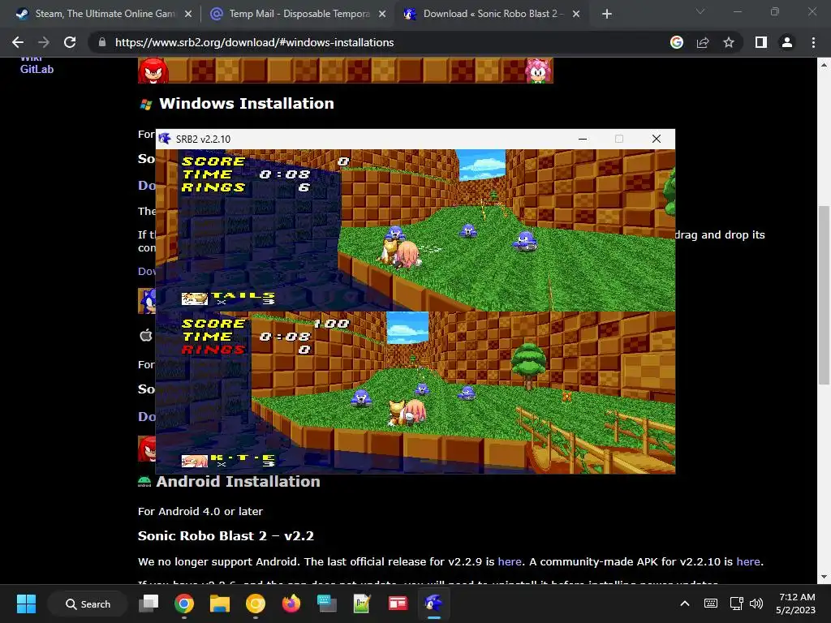Click the top player's RINGS counter

coord(246,187)
